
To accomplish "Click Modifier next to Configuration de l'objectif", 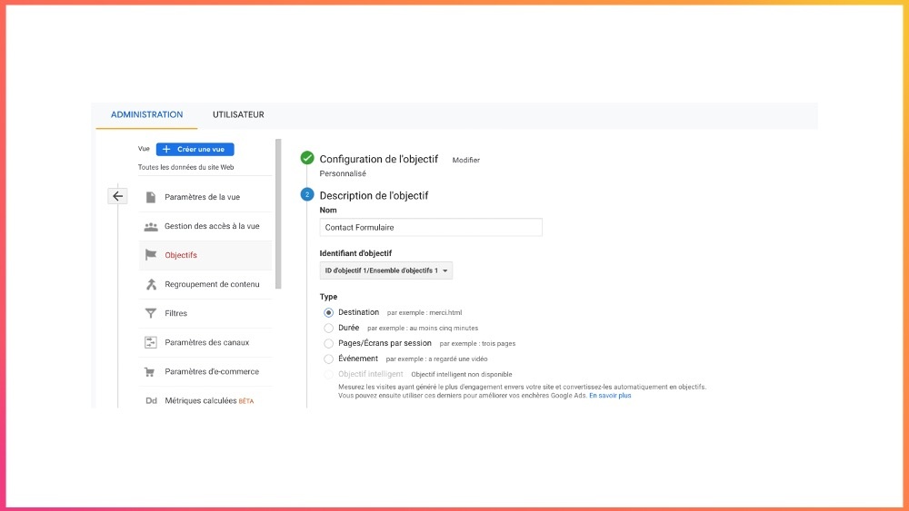I will pos(466,161).
